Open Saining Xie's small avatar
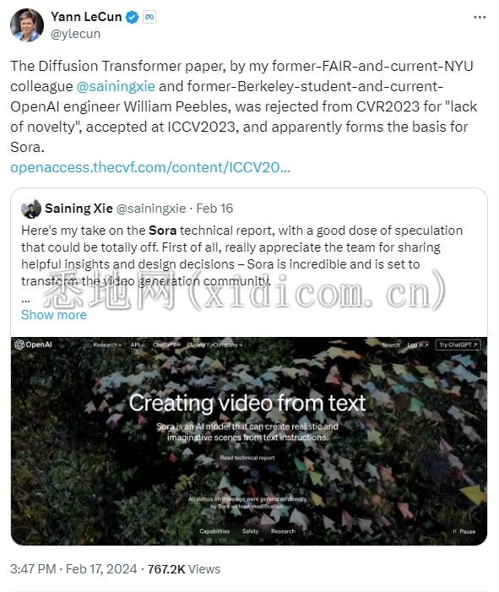 point(31,209)
